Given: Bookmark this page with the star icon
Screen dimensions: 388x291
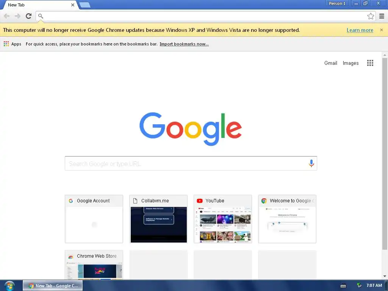Looking at the screenshot, I should point(371,16).
